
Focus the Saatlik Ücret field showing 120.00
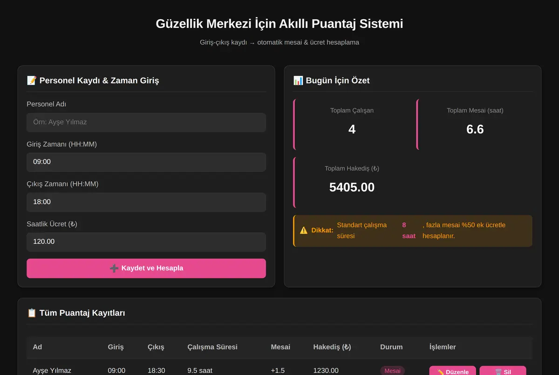[146, 242]
